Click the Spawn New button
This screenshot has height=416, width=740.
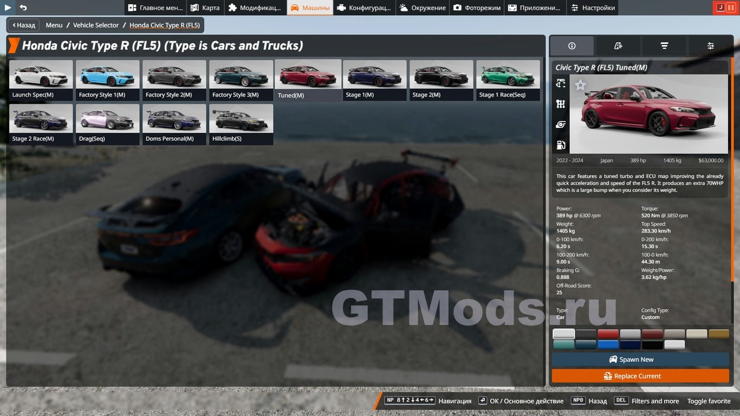[x=640, y=360]
